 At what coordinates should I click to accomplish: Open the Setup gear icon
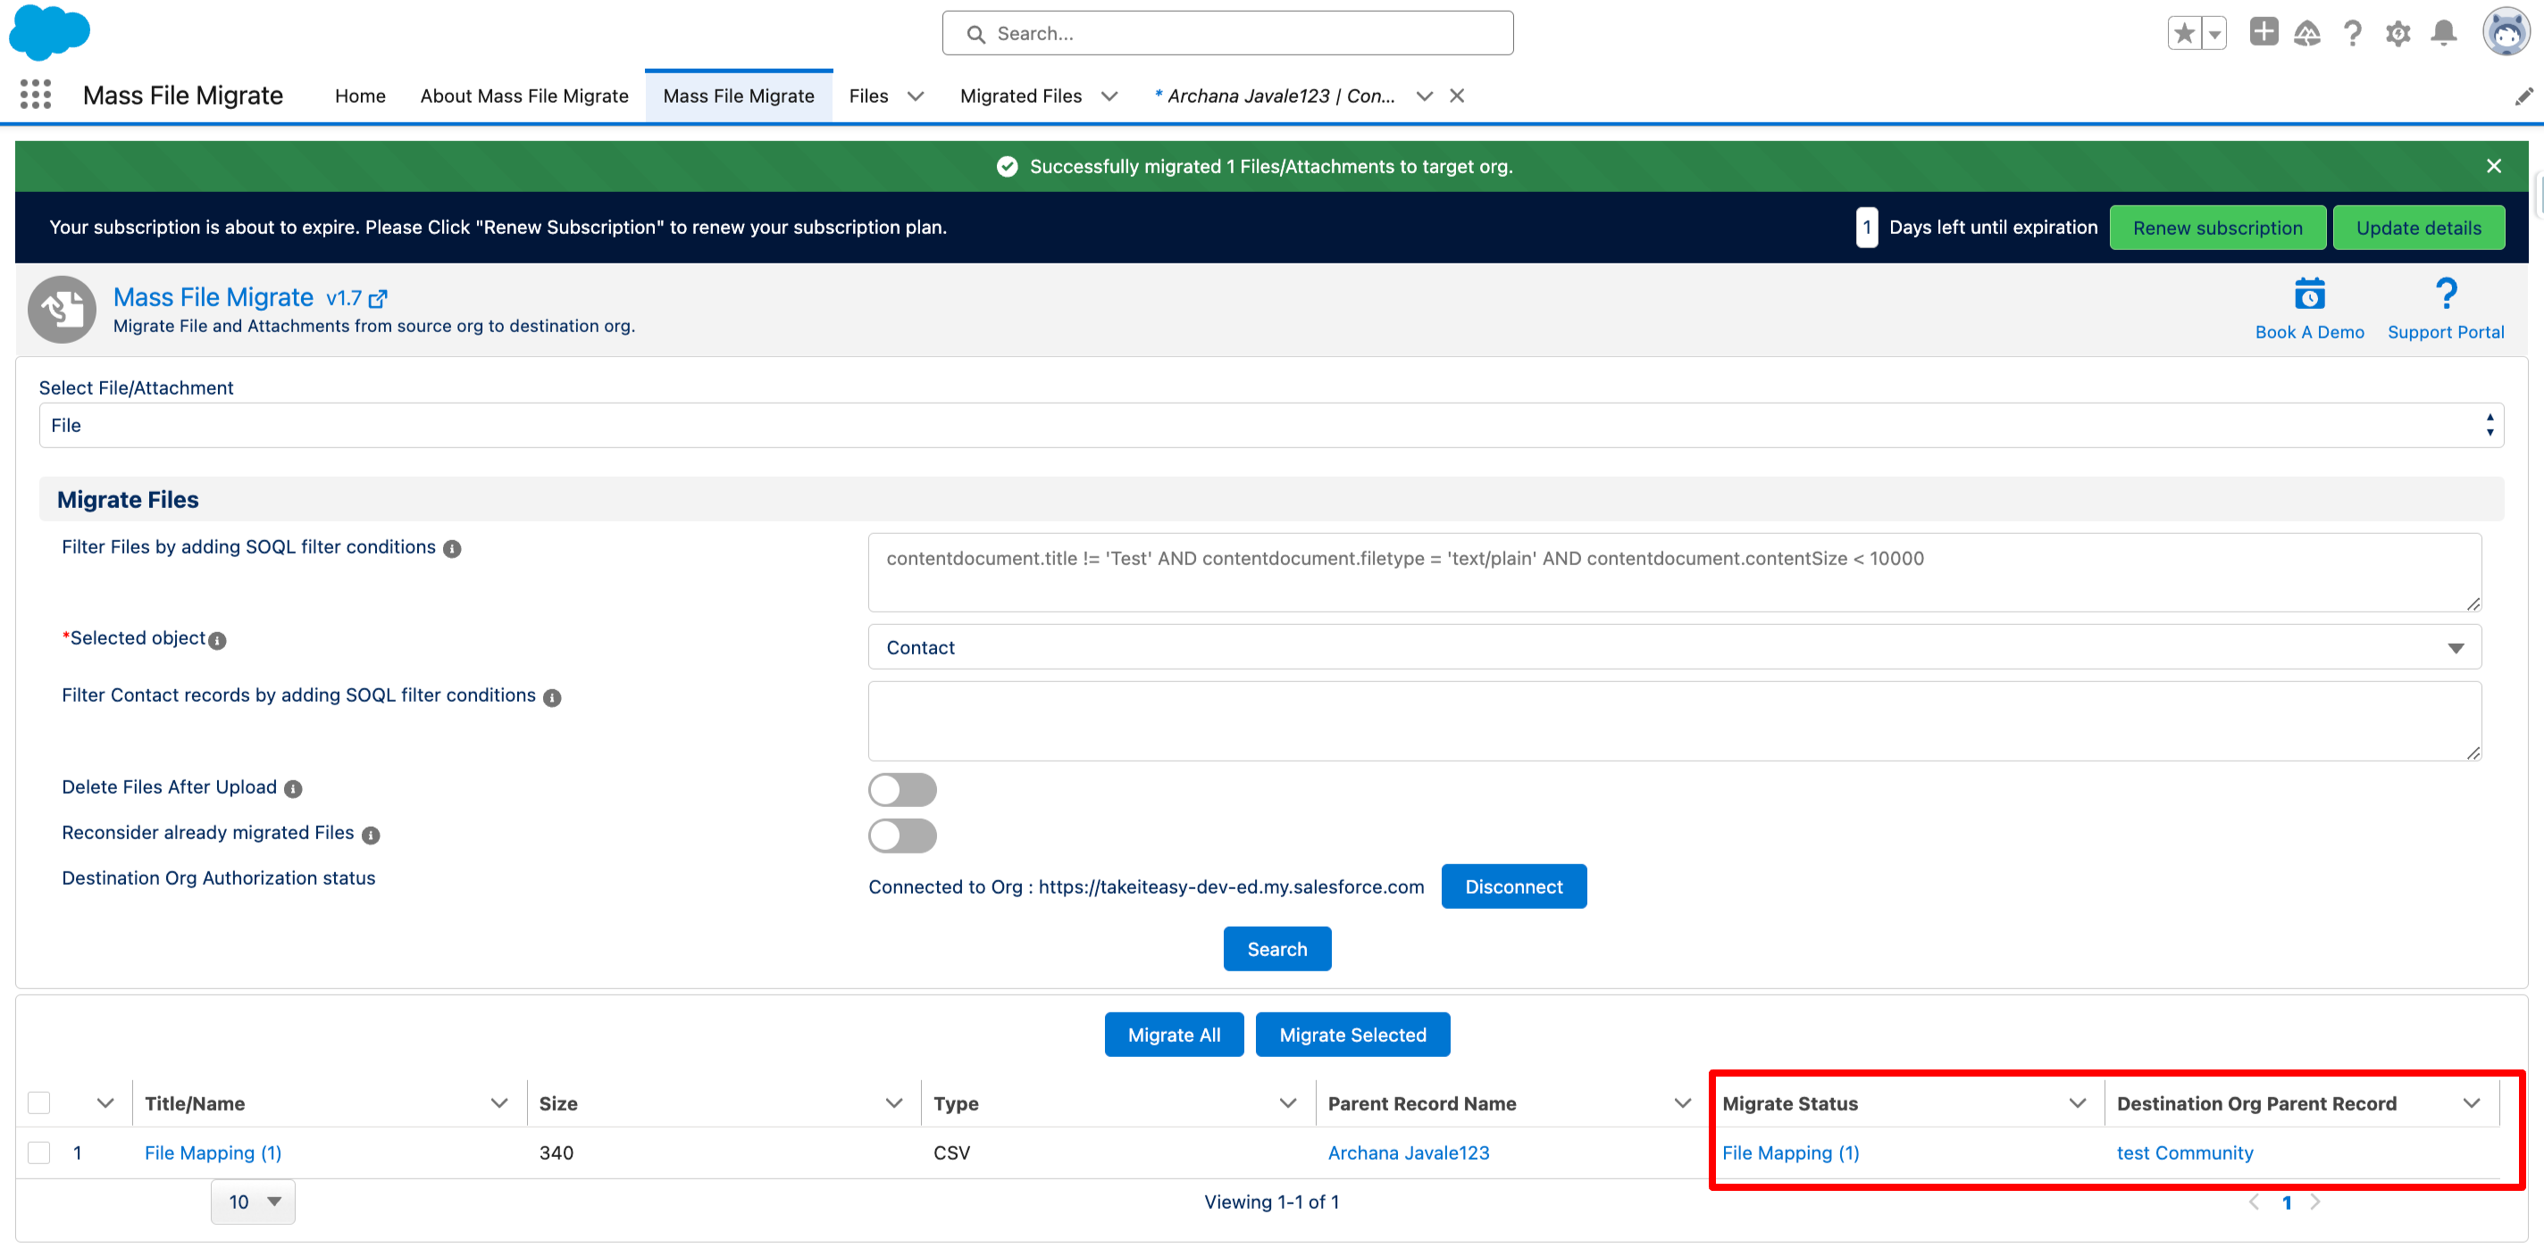2398,34
